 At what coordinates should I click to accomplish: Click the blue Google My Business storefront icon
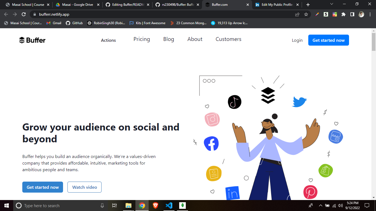pos(336,137)
